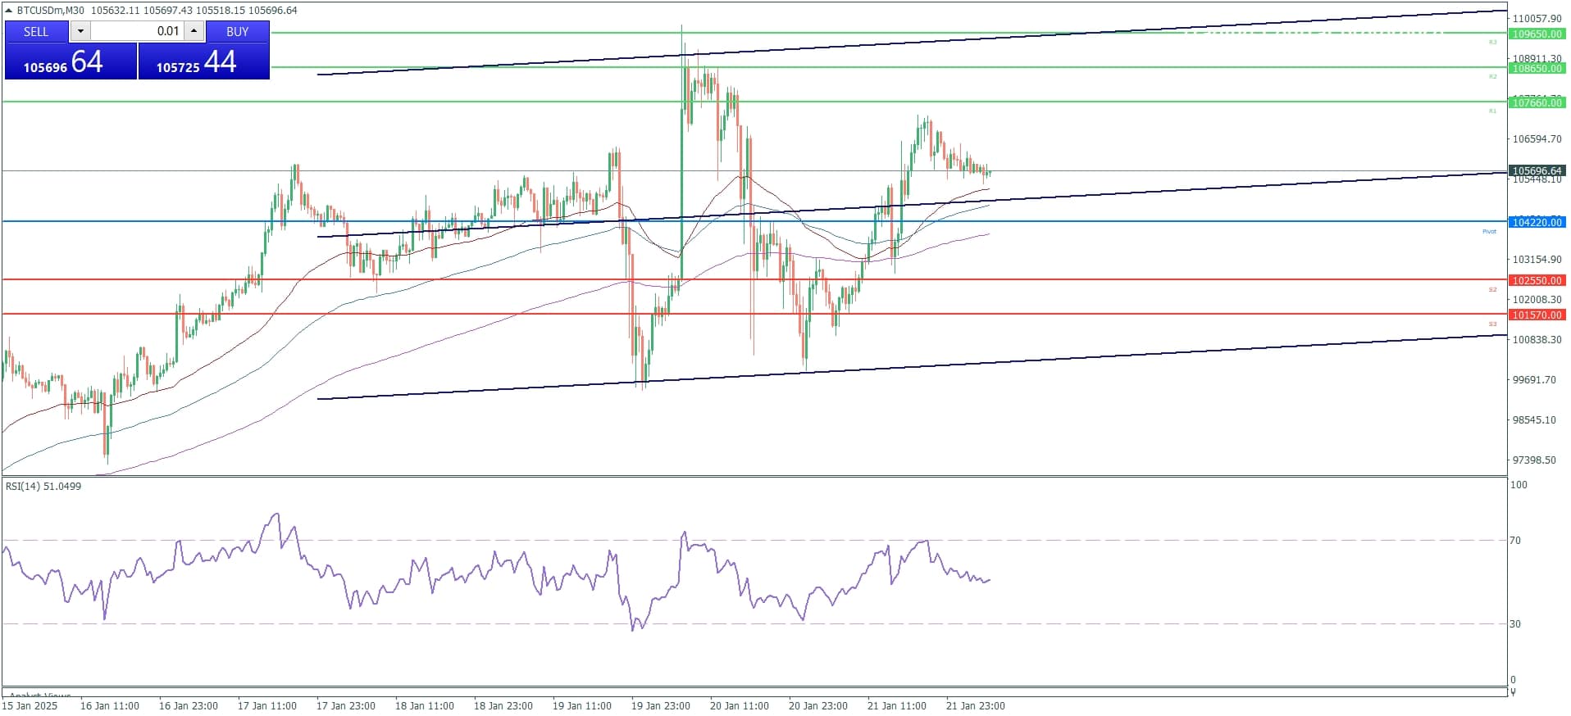The width and height of the screenshot is (1571, 716).
Task: Click the RSI scale value 70
Action: tap(1515, 541)
